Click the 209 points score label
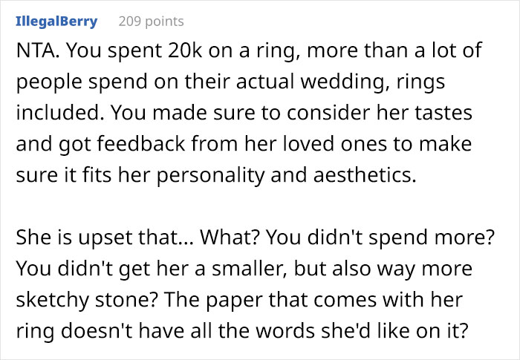This screenshot has height=360, width=520. pos(151,22)
